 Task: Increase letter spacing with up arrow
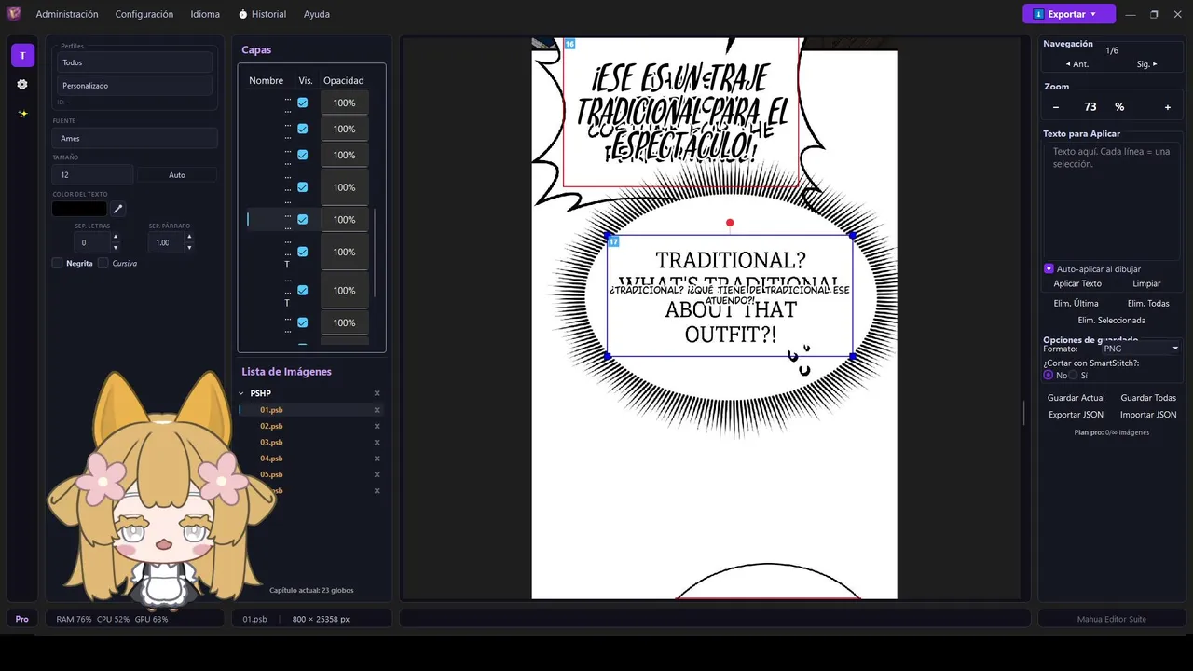(x=116, y=237)
